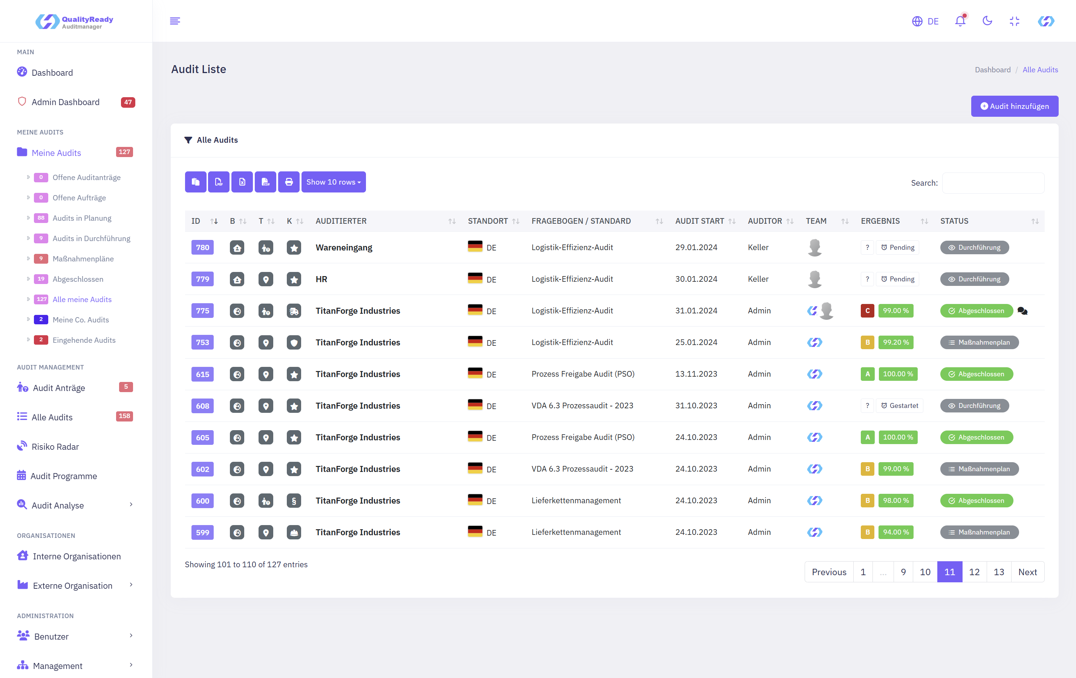Go to page 12 of results
The height and width of the screenshot is (678, 1076).
974,572
